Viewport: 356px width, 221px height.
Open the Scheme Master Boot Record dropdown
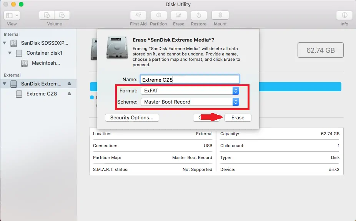[190, 102]
